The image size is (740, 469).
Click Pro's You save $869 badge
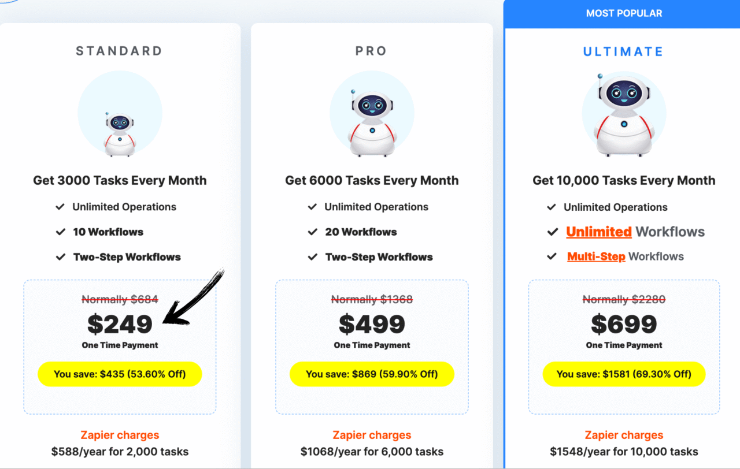click(x=372, y=374)
